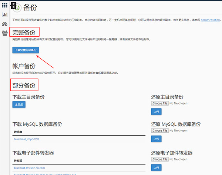Download the bluehmkl_importDB database backup

pos(27,139)
